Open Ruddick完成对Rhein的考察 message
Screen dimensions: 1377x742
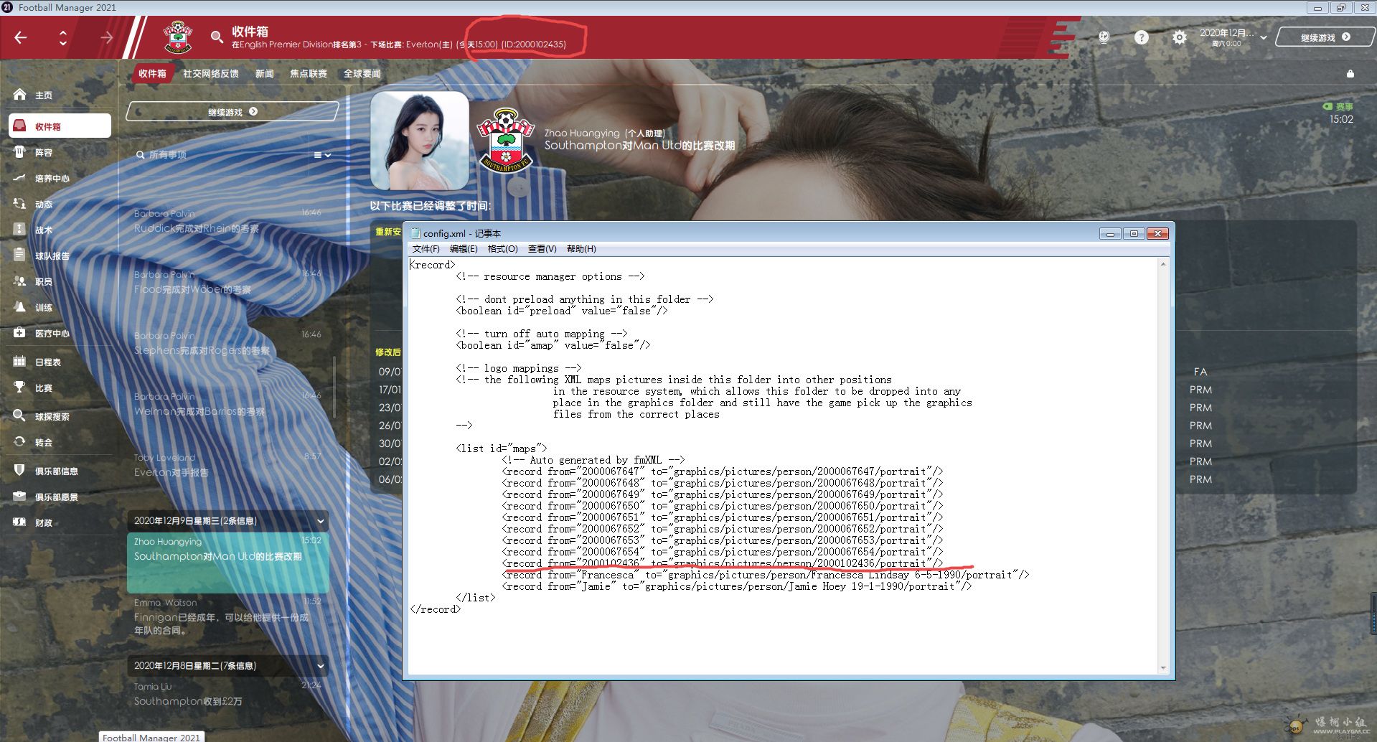click(x=227, y=221)
